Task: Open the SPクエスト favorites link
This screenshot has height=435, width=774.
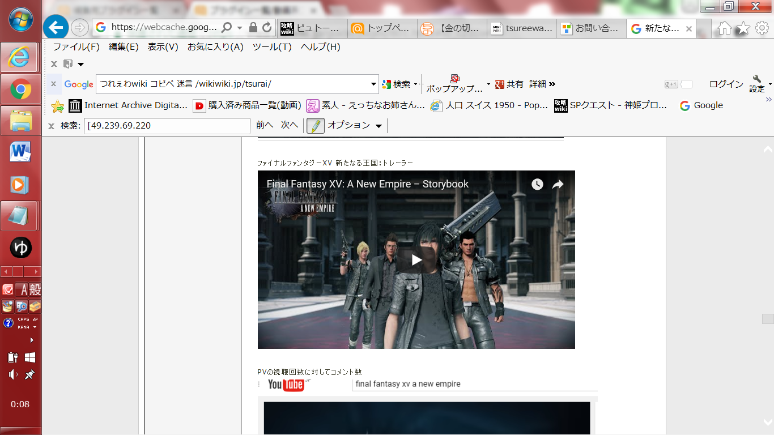Action: tap(611, 106)
